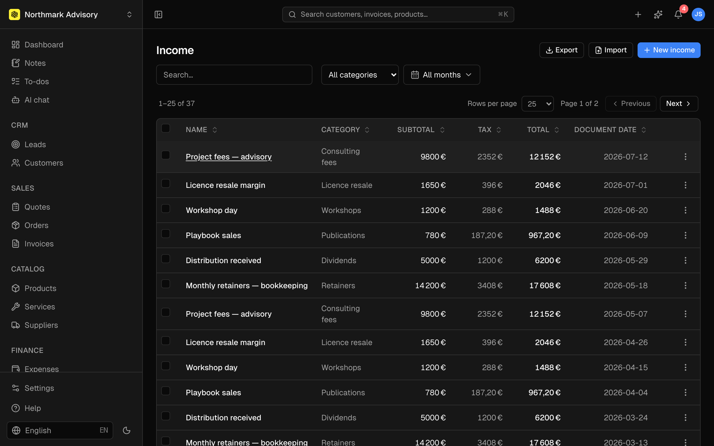Viewport: 714px width, 446px height.
Task: Sort by Name column arrows
Action: pyautogui.click(x=215, y=130)
